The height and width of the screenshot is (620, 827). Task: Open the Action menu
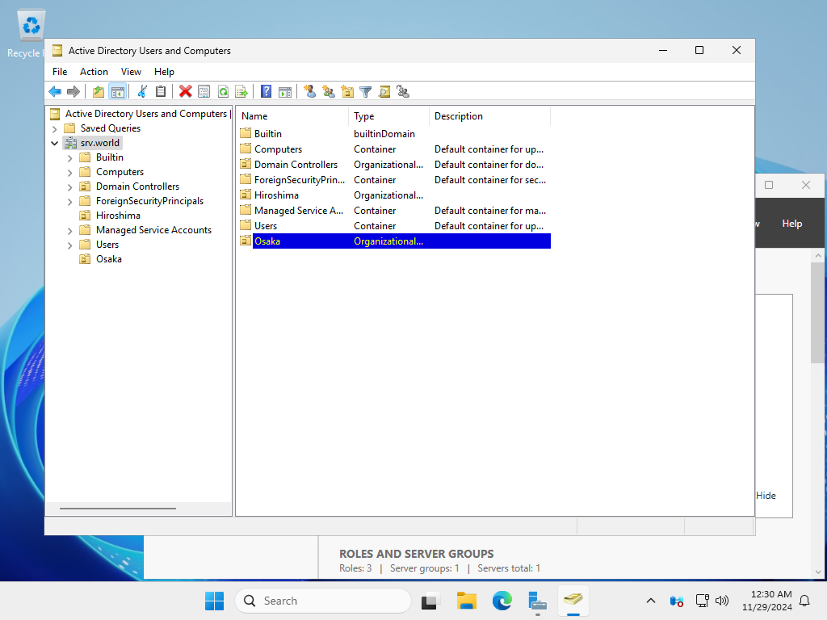tap(94, 72)
